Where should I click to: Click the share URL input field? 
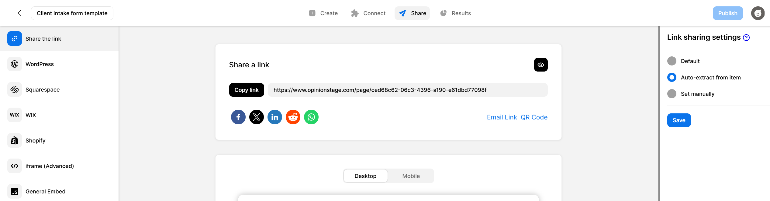tap(407, 90)
